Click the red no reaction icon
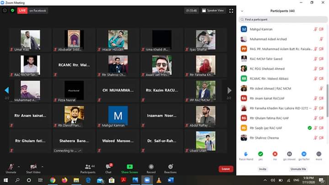Image resolution: width=329 pixels, height=185 pixels. pyautogui.click(x=275, y=154)
